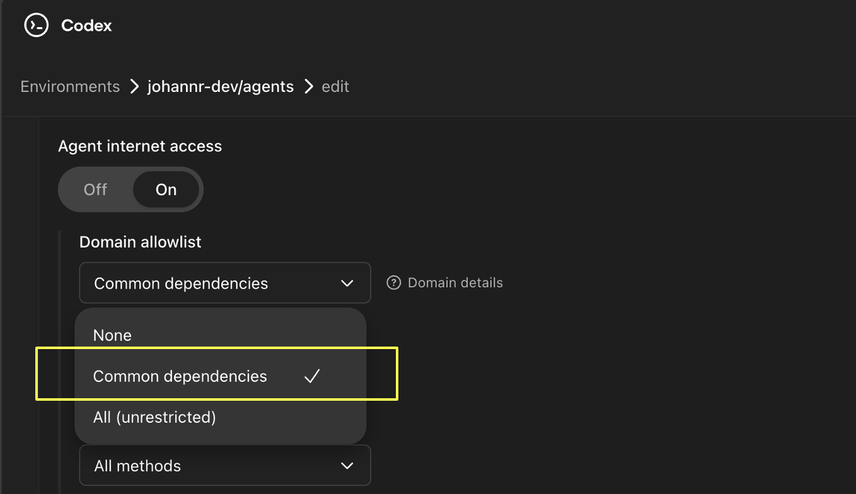The width and height of the screenshot is (856, 494).
Task: Switch agent internet access to Off
Action: [96, 190]
